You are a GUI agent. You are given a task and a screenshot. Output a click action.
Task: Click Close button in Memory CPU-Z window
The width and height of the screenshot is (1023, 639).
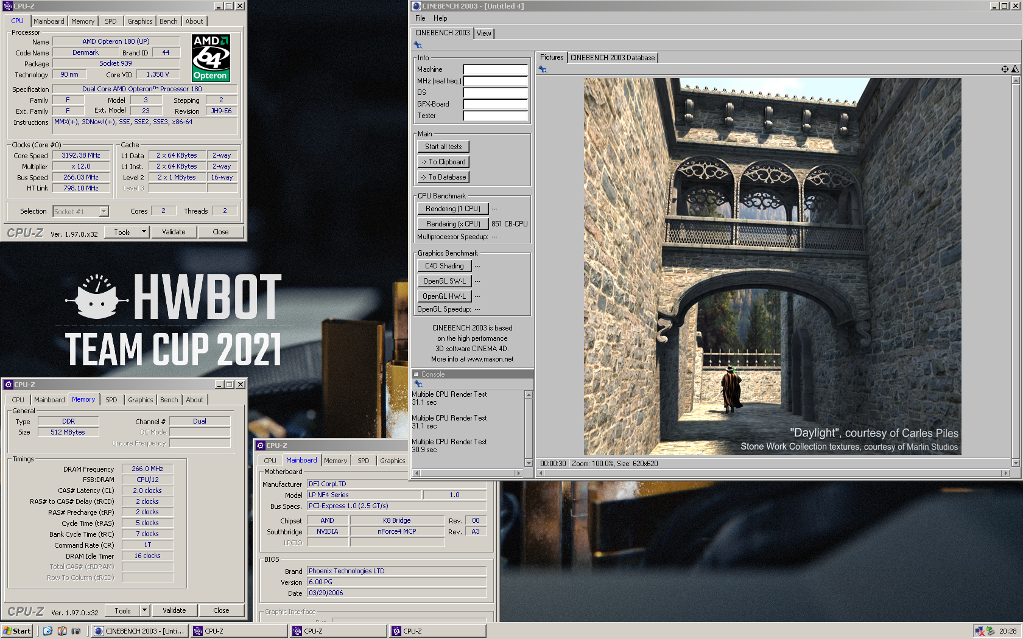(x=221, y=610)
